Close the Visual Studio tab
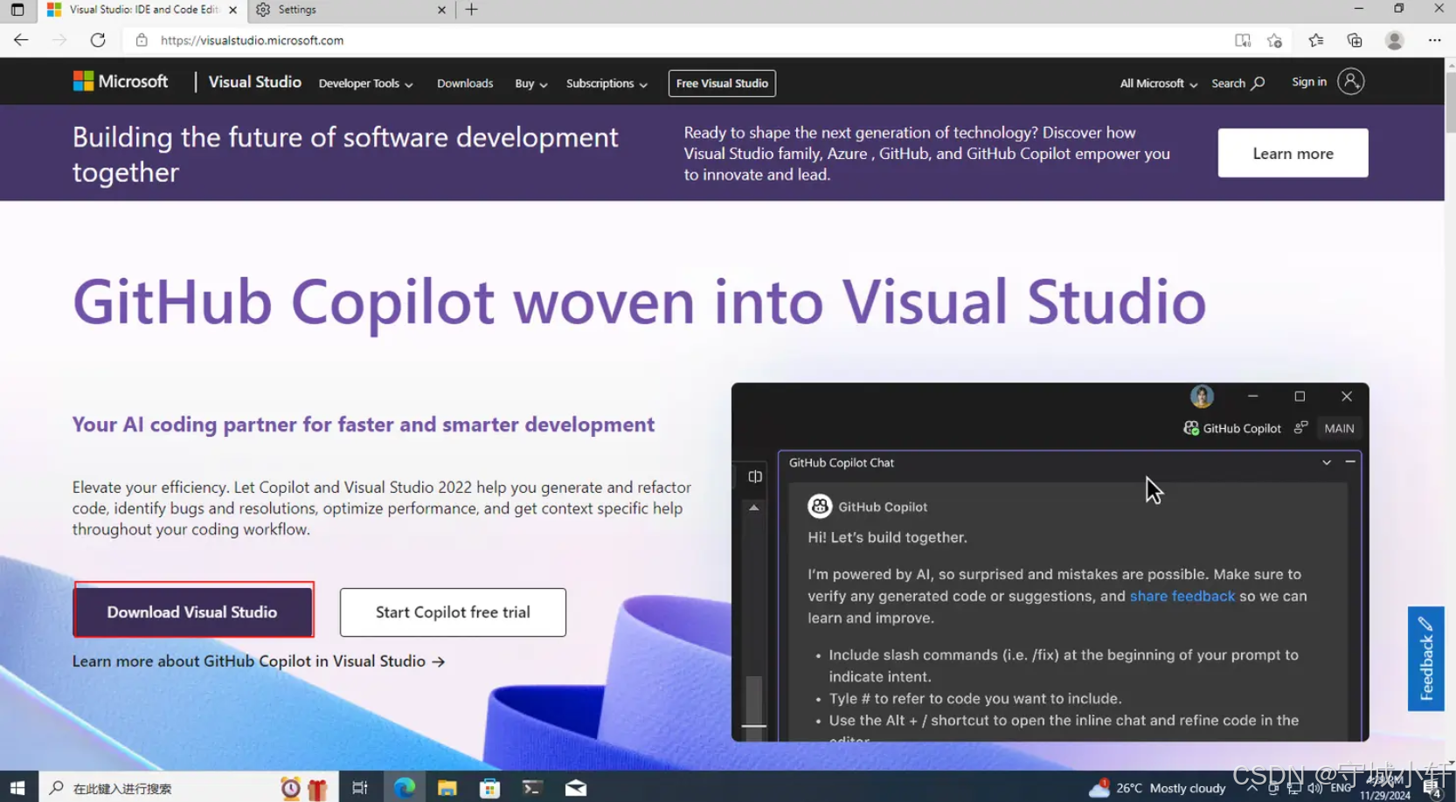The height and width of the screenshot is (802, 1456). (x=232, y=10)
